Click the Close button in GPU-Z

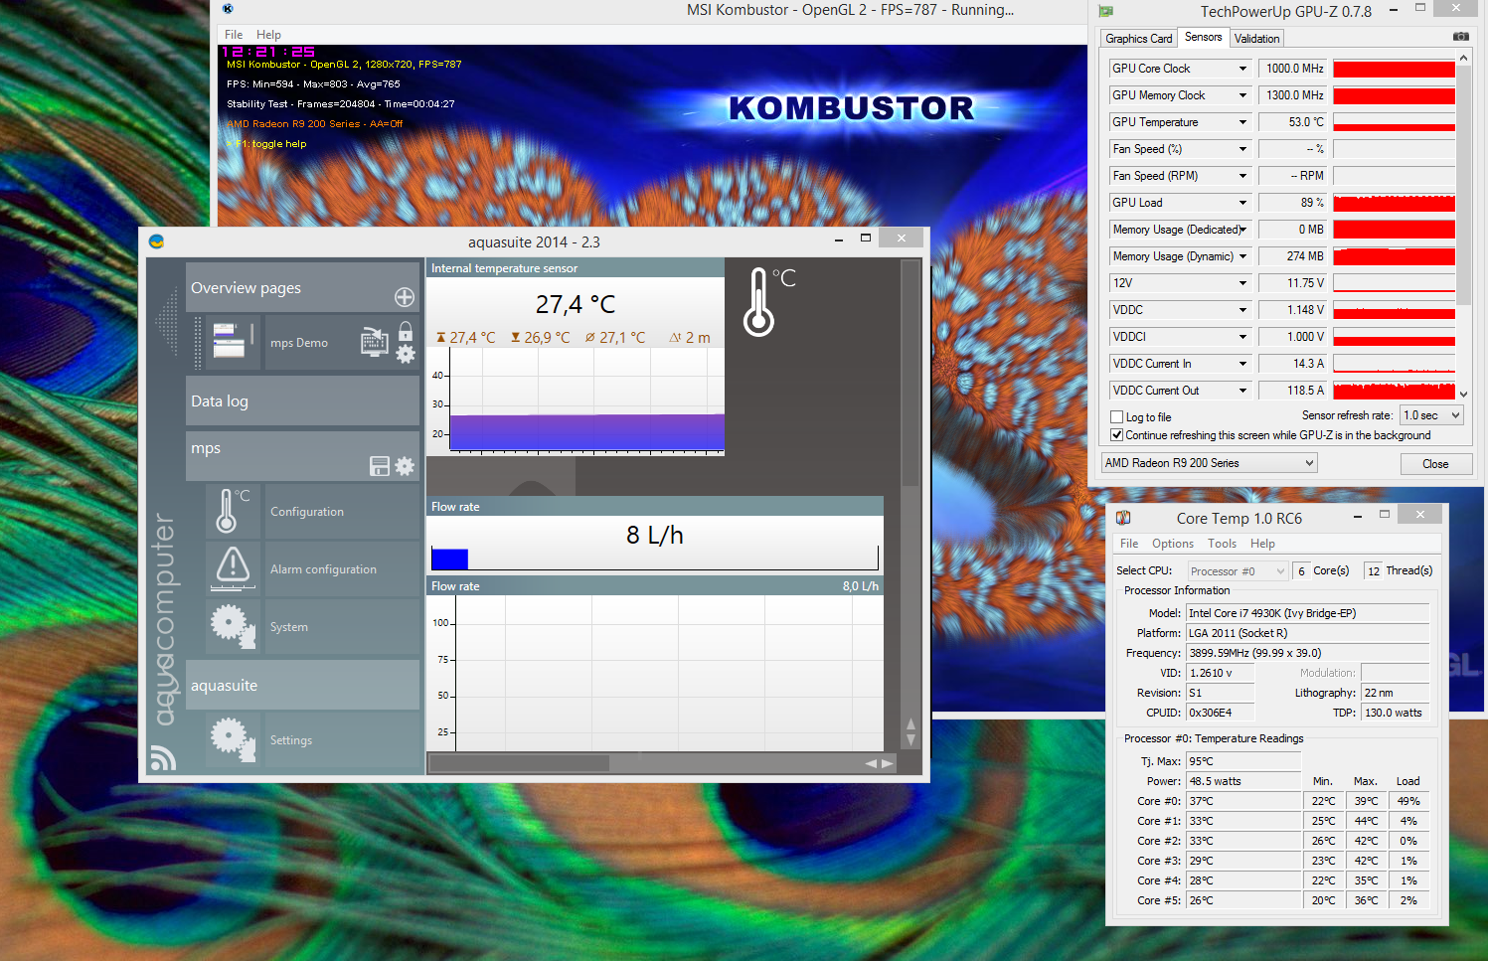click(1435, 464)
